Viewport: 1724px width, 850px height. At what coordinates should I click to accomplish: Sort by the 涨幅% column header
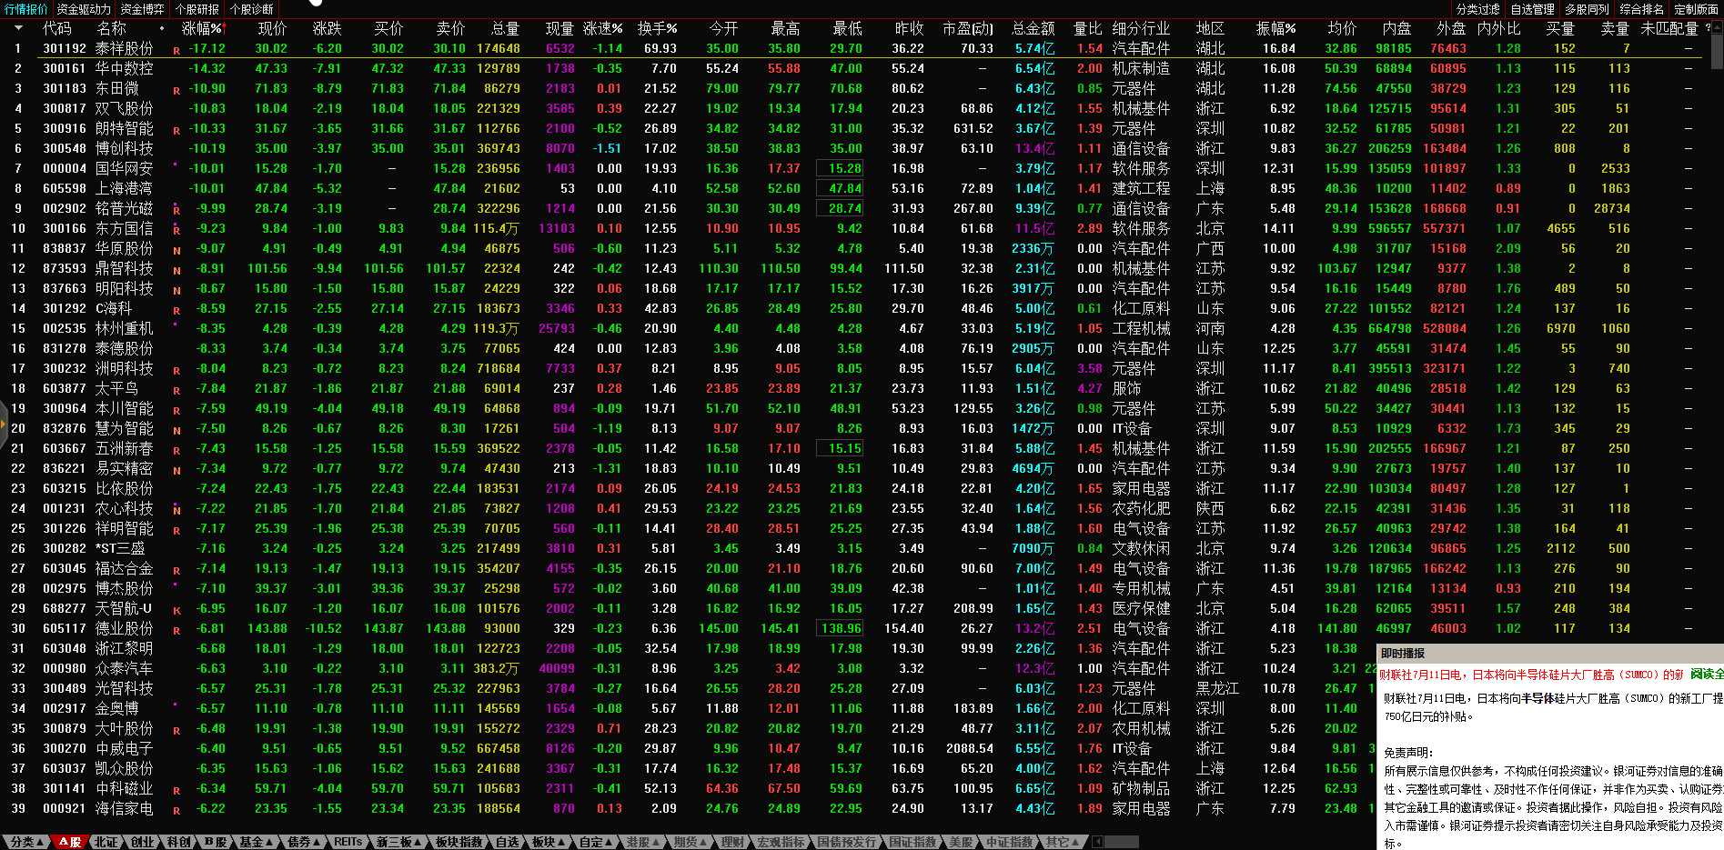tap(202, 28)
